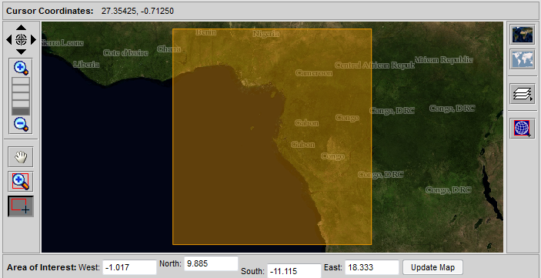Zoom out with minus magnifier icon

point(21,124)
